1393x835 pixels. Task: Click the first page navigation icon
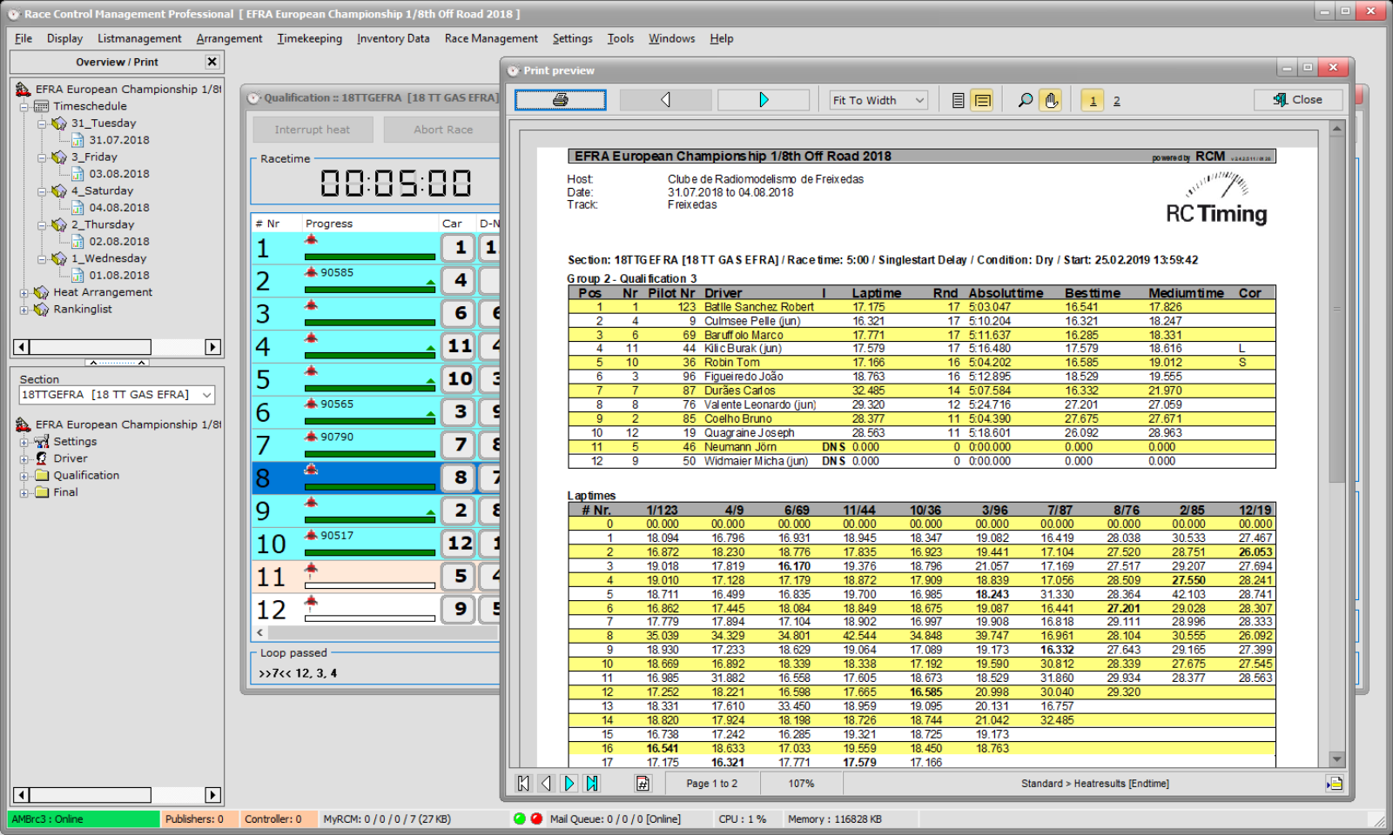(522, 784)
